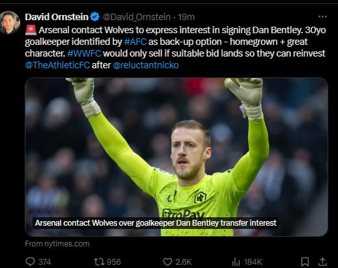Click the blue verified badge
Image resolution: width=338 pixels, height=268 pixels.
coord(95,17)
